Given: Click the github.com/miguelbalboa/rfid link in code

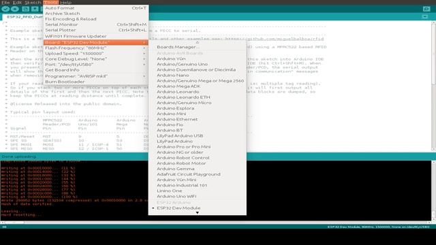Looking at the screenshot, I should click(x=274, y=39).
